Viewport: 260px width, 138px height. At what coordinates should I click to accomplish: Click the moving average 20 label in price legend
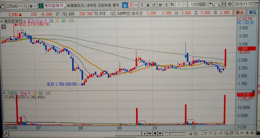57,20
